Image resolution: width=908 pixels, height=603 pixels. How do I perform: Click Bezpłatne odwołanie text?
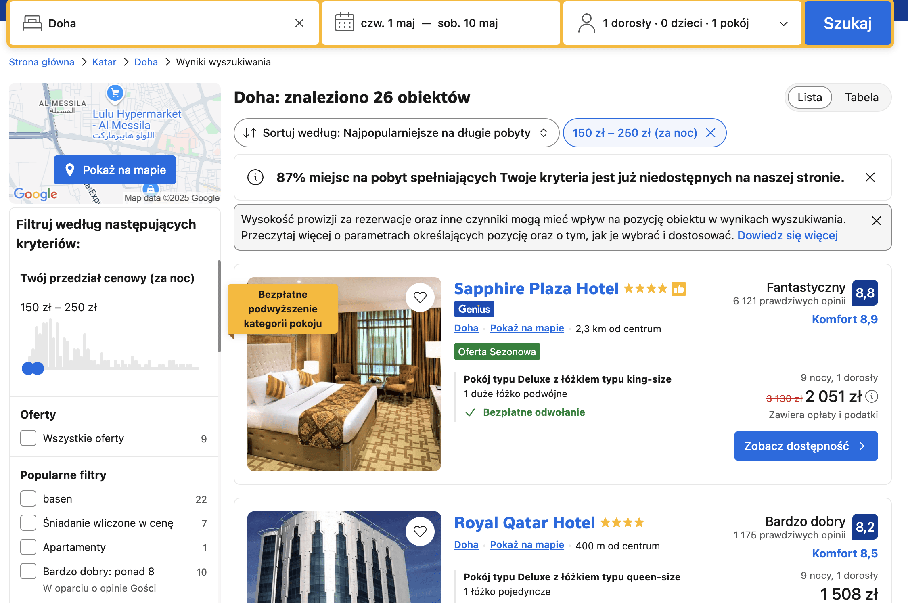534,412
